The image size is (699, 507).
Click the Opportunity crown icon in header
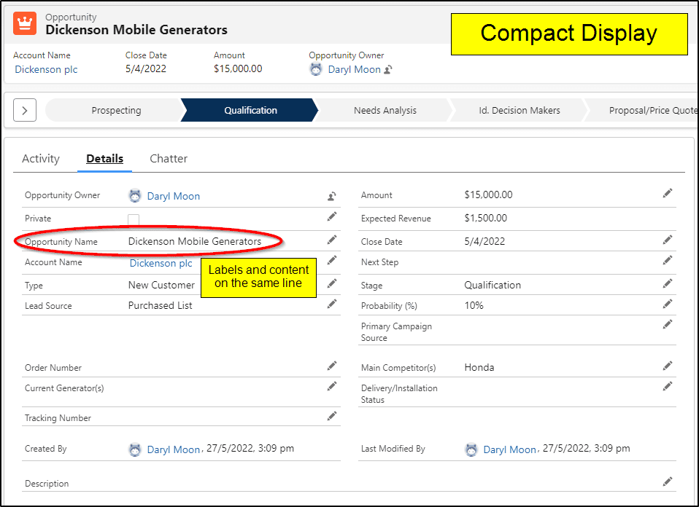pyautogui.click(x=25, y=23)
